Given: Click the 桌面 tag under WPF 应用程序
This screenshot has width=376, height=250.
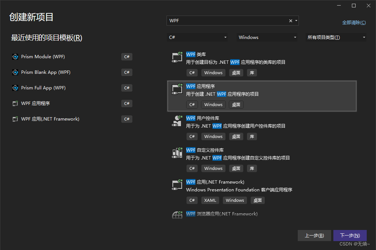Looking at the screenshot, I should pyautogui.click(x=236, y=104).
